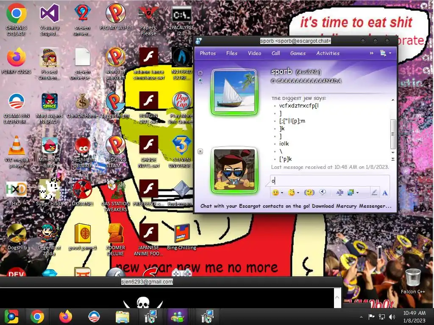Select the Bing Chilling floppy icon
Image resolution: width=434 pixels, height=325 pixels.
[181, 237]
